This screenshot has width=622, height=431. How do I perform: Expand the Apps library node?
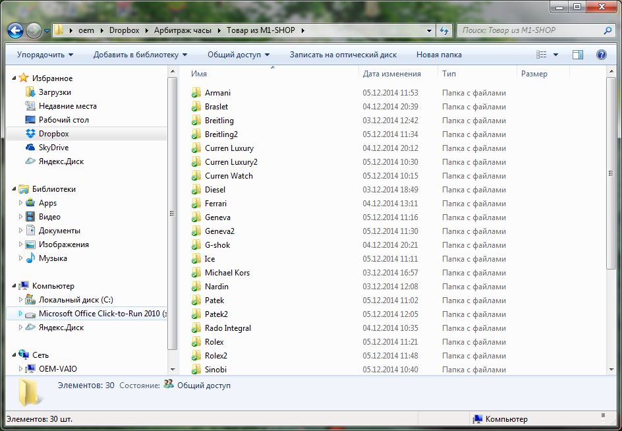(20, 203)
